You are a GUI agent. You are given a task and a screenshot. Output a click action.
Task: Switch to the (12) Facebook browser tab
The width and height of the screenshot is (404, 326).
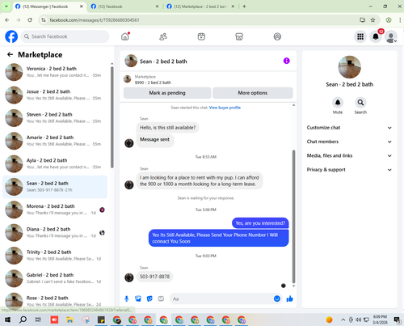(124, 6)
